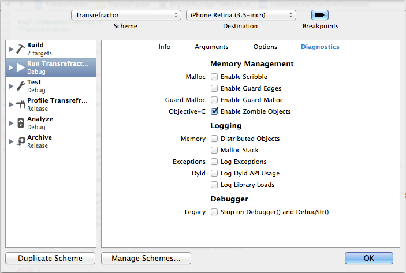406x273 pixels.
Task: Click Duplicate Scheme button
Action: 50,258
